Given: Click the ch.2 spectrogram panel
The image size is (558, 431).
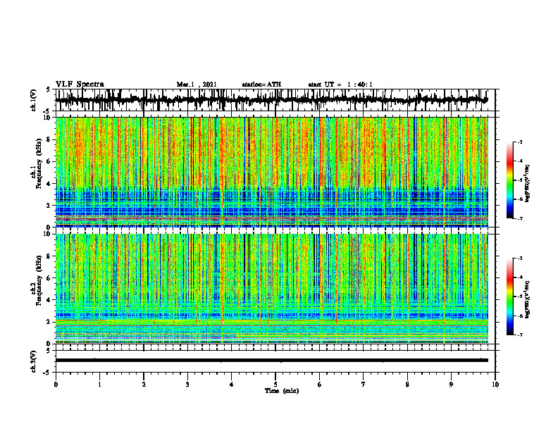Looking at the screenshot, I should coord(271,289).
